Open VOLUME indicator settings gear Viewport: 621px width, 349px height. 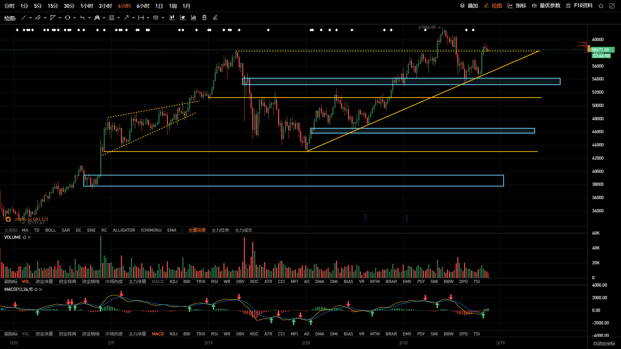(x=24, y=238)
